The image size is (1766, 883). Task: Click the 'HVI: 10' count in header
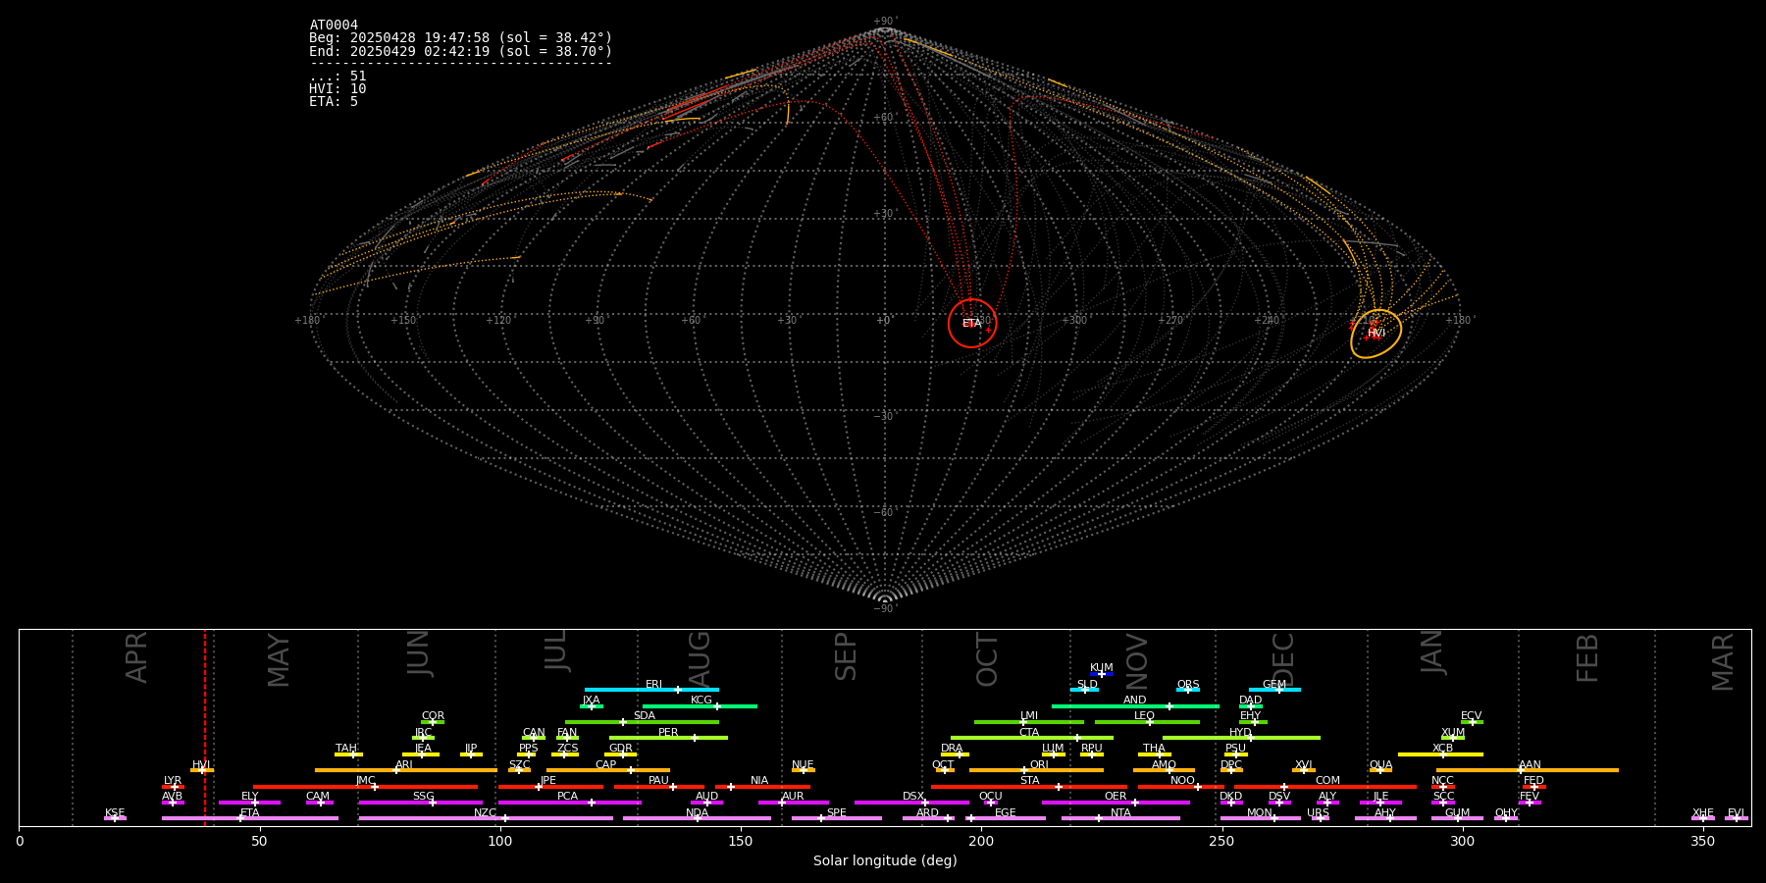point(338,89)
